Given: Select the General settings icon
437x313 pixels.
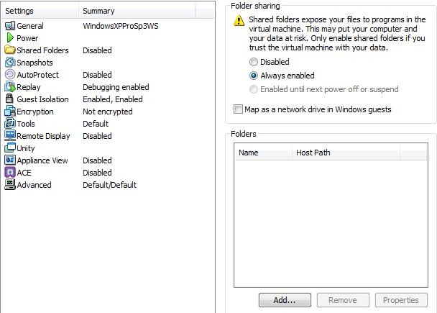Looking at the screenshot, I should coord(10,26).
